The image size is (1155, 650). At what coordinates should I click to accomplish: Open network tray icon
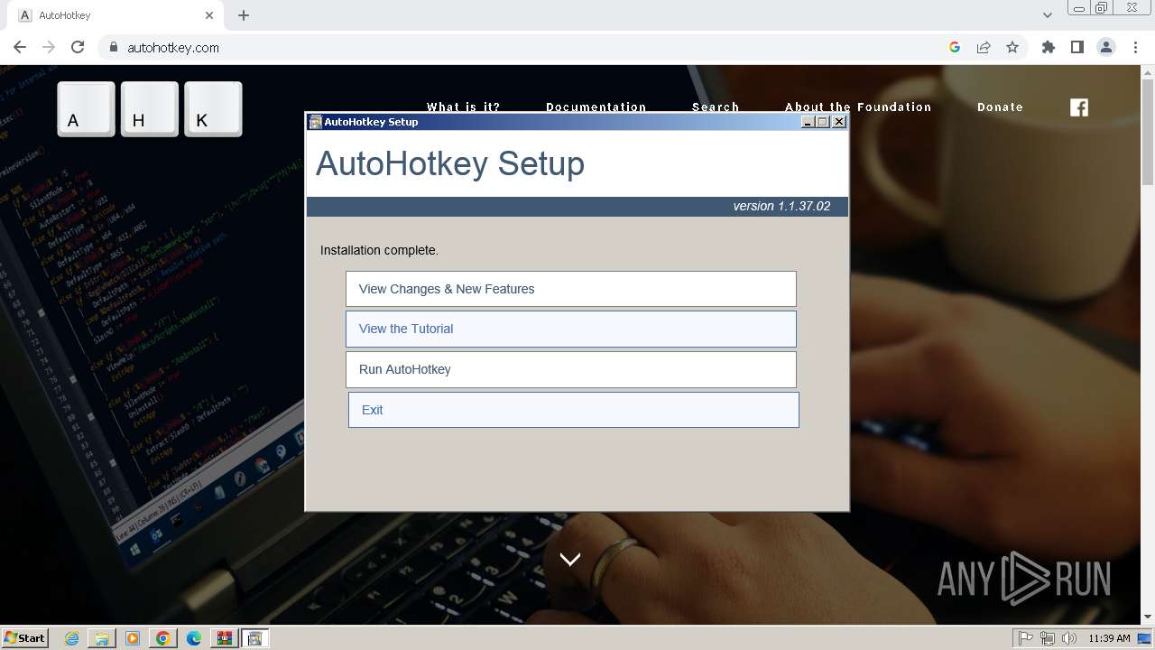[x=1048, y=638]
